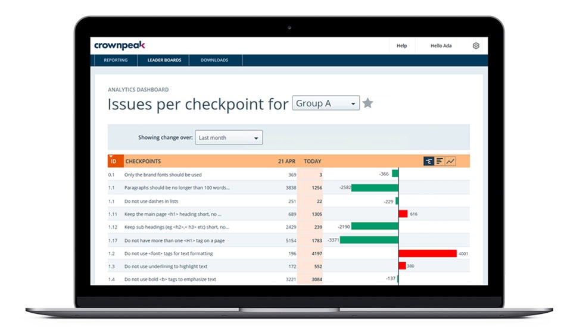Click the sort arrow on ID column
Image resolution: width=564 pixels, height=327 pixels.
[x=111, y=156]
